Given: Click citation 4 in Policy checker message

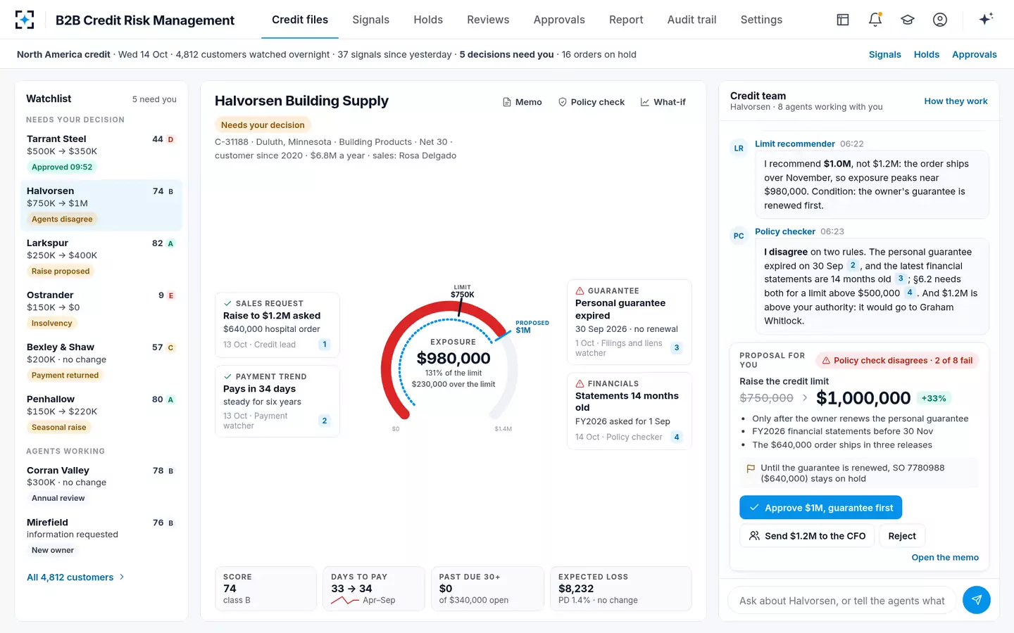Looking at the screenshot, I should pos(910,293).
